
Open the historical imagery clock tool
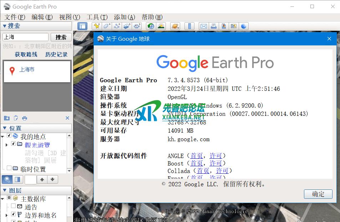click(x=151, y=26)
